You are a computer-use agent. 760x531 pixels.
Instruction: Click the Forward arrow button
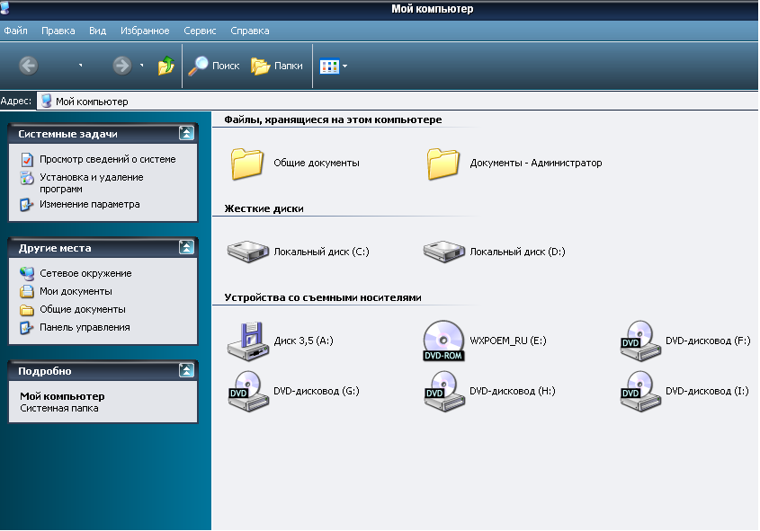122,66
